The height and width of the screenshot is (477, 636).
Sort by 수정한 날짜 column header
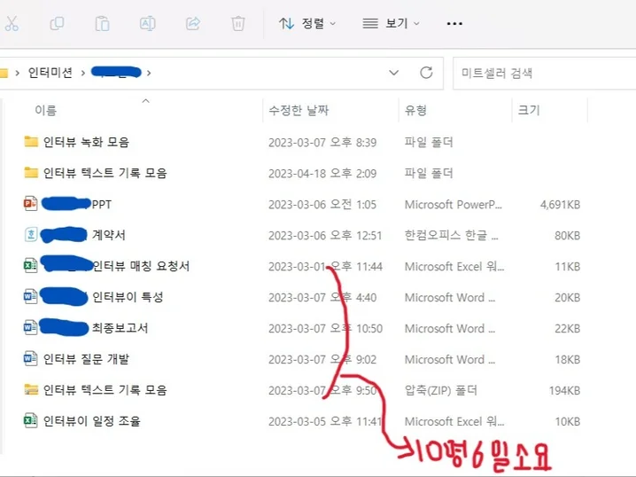point(299,111)
